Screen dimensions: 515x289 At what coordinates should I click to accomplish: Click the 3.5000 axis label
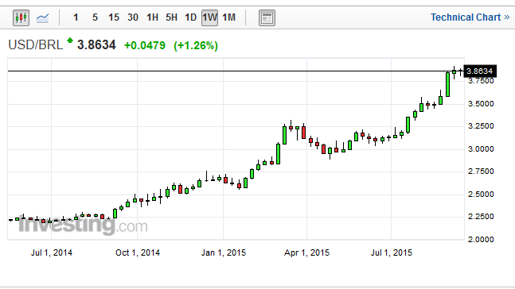[x=481, y=104]
